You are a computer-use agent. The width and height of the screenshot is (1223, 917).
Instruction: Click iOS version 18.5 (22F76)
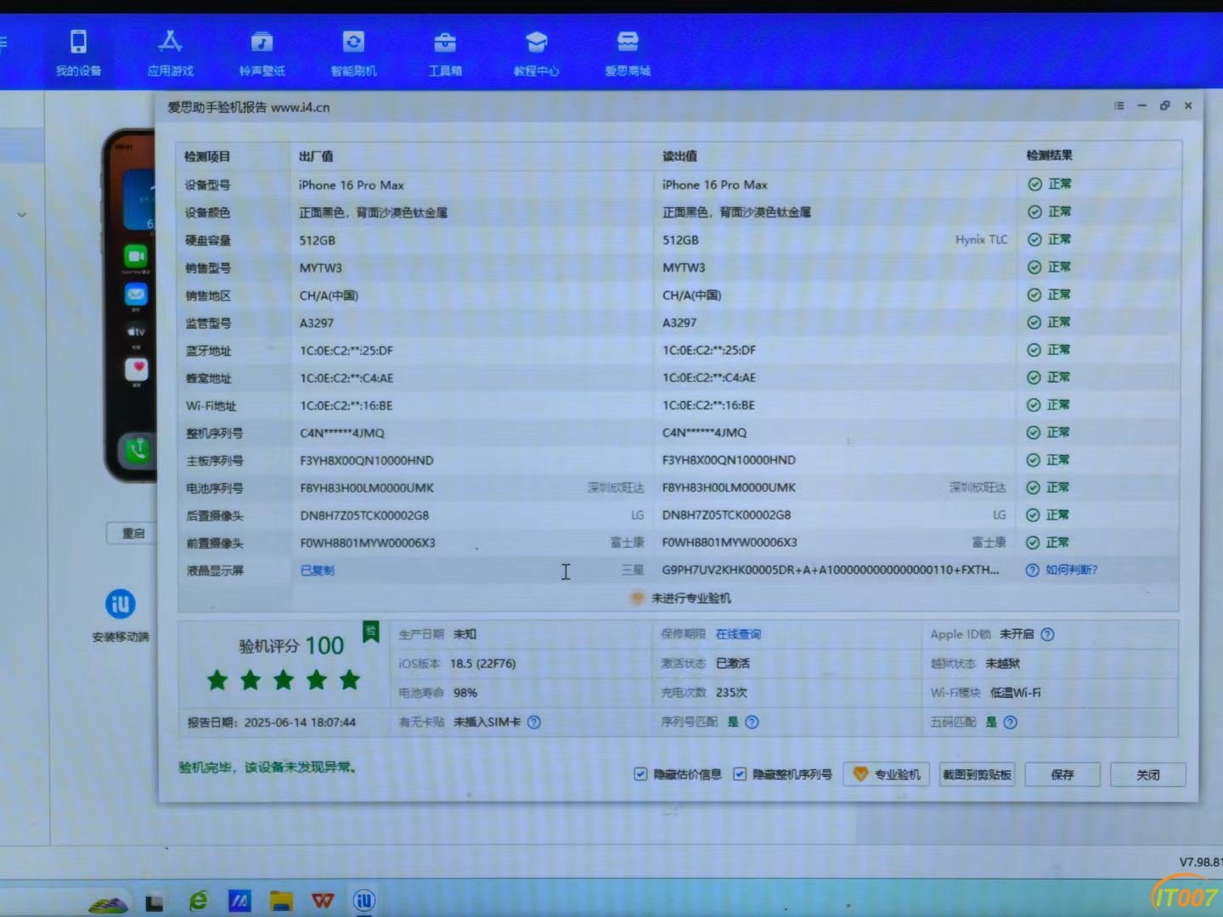click(x=483, y=664)
